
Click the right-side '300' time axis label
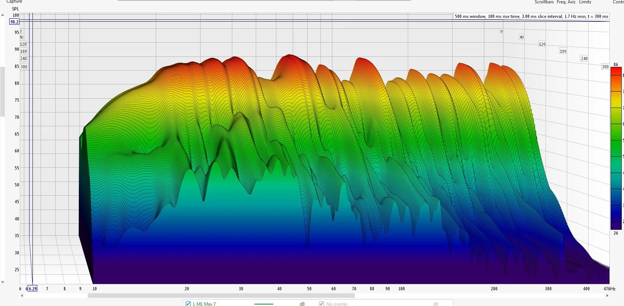coord(605,67)
